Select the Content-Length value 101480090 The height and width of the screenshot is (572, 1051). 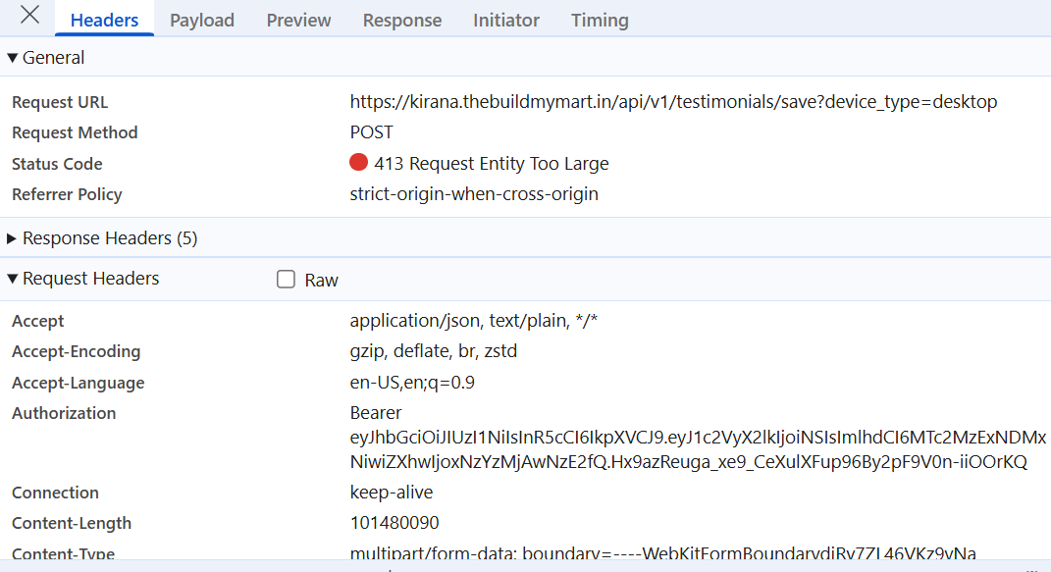[394, 523]
